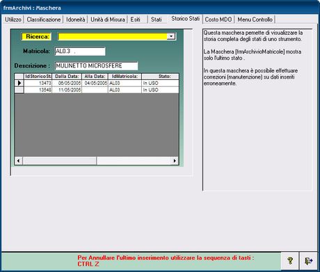Click the help question mark icon
The width and height of the screenshot is (320, 272).
click(290, 261)
